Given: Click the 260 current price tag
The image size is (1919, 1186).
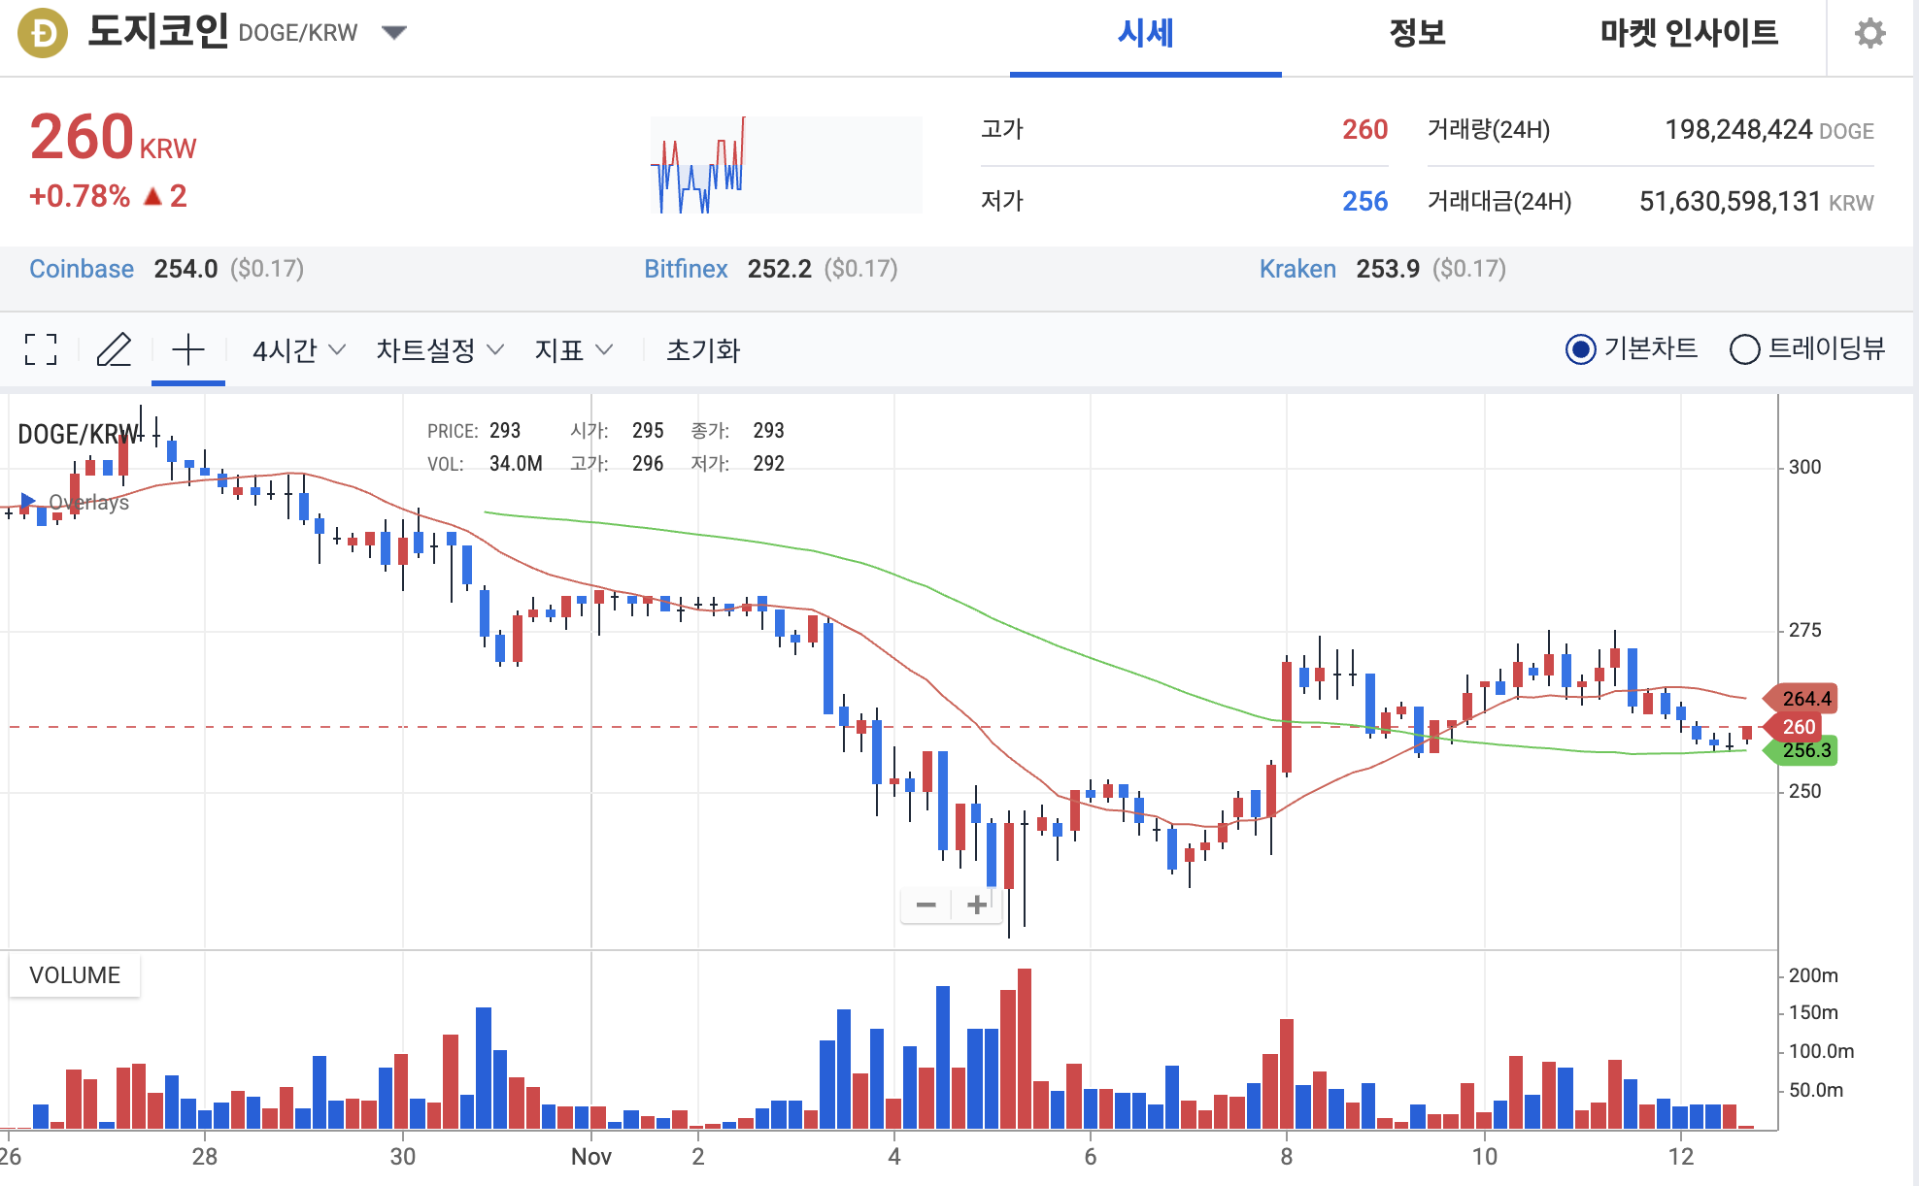Looking at the screenshot, I should 1794,727.
